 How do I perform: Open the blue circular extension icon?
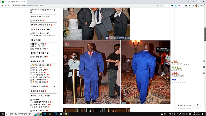click(x=172, y=6)
